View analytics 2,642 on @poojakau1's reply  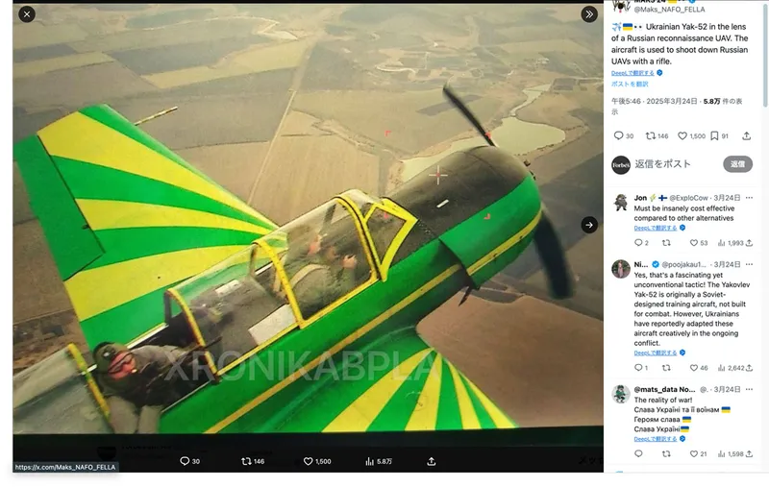(731, 368)
